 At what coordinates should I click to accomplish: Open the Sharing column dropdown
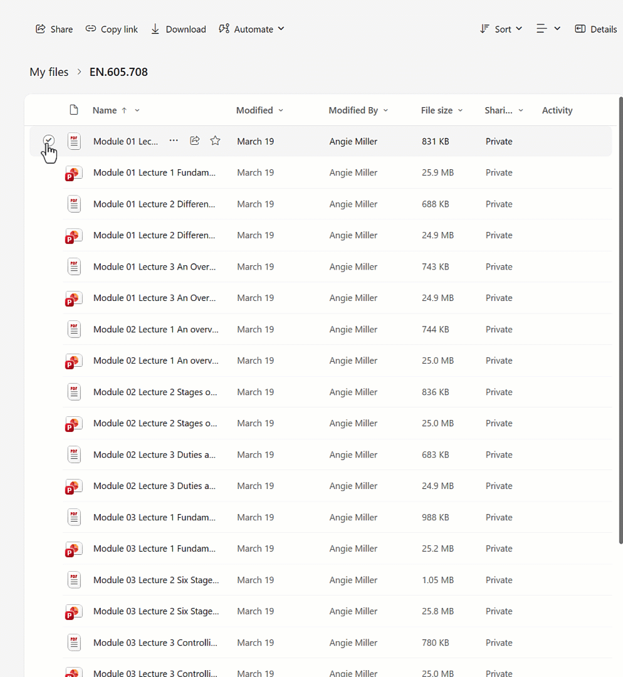[521, 110]
